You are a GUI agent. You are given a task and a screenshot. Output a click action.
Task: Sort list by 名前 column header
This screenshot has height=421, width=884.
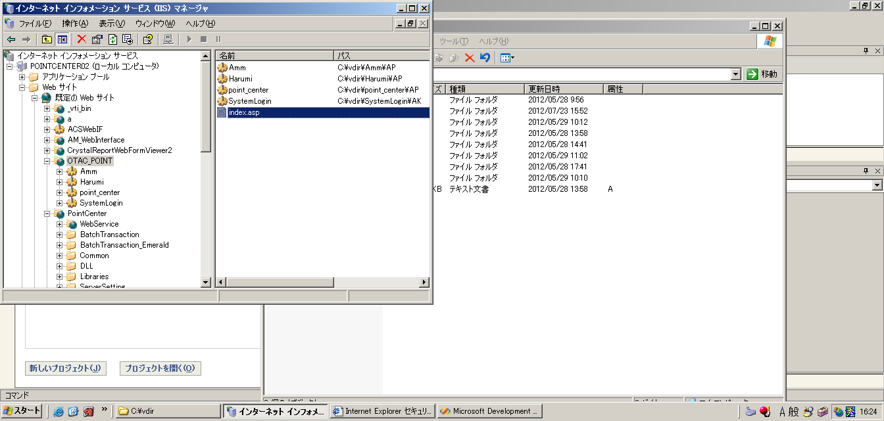pos(275,56)
